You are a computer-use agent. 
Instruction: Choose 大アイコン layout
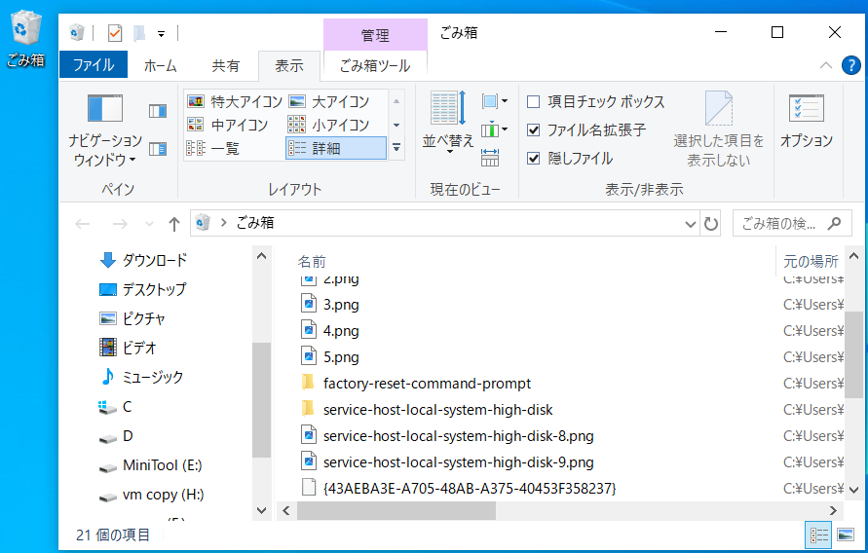(329, 102)
